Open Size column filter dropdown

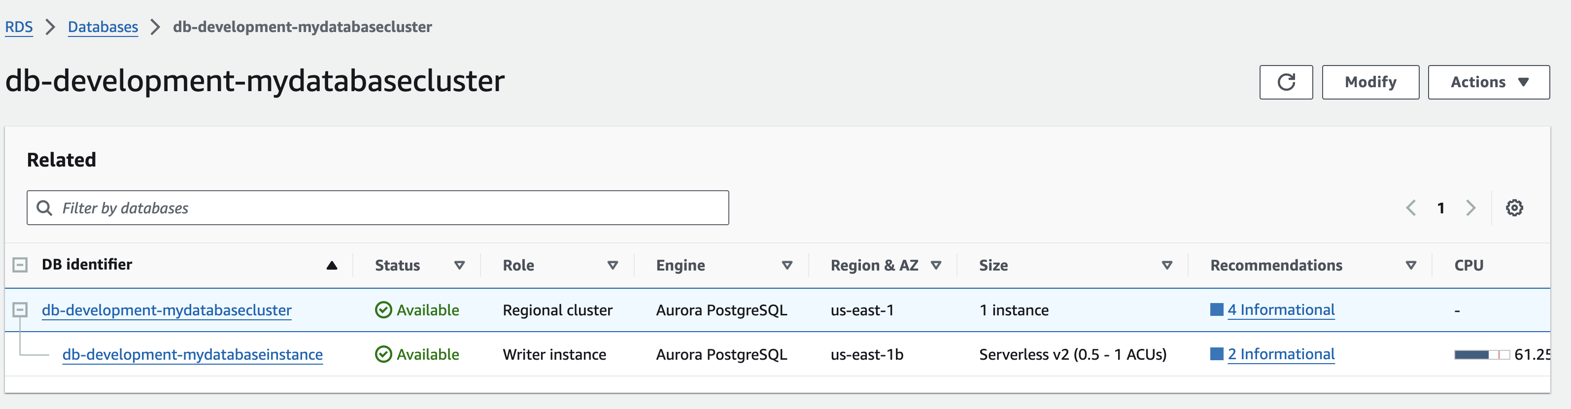[1167, 265]
